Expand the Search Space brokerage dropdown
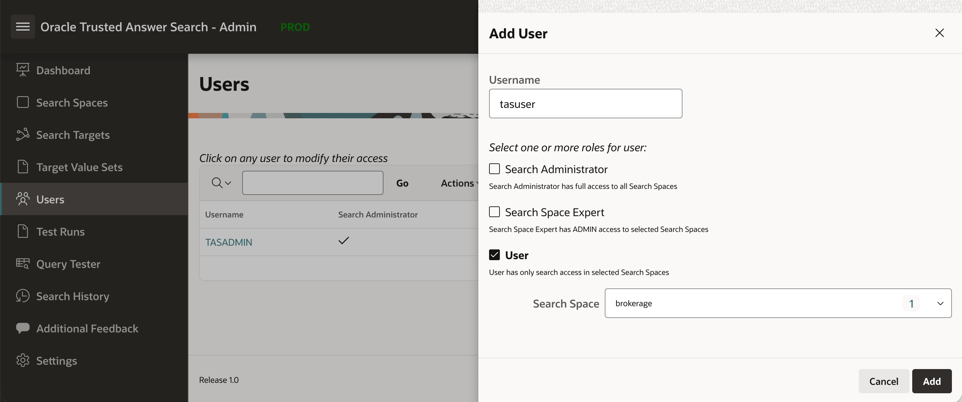This screenshot has width=962, height=402. [x=940, y=303]
